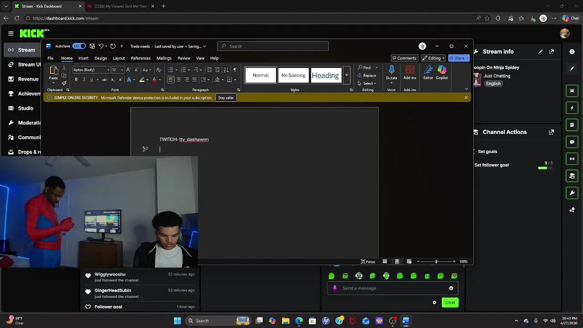Open the Editing mode dropdown

pos(433,58)
